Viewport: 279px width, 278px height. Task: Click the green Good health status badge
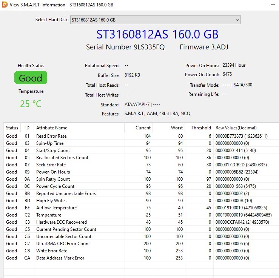31,77
